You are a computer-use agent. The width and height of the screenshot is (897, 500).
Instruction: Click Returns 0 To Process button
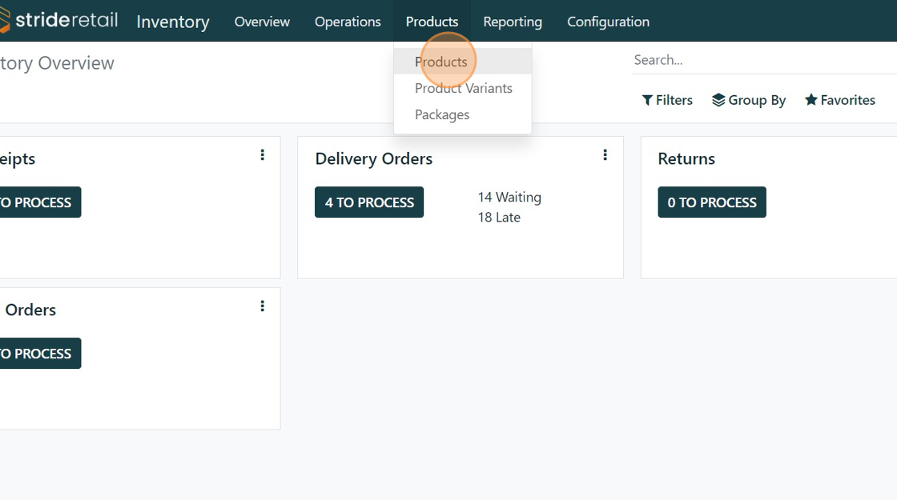(711, 202)
